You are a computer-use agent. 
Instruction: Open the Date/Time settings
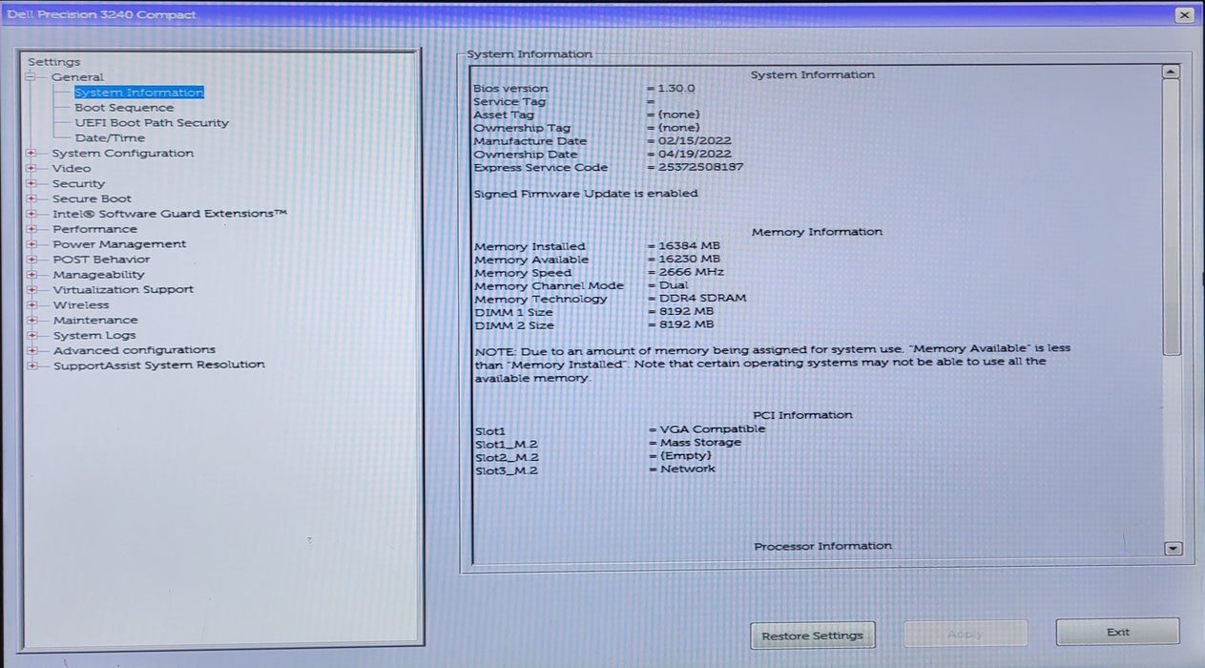pos(110,138)
